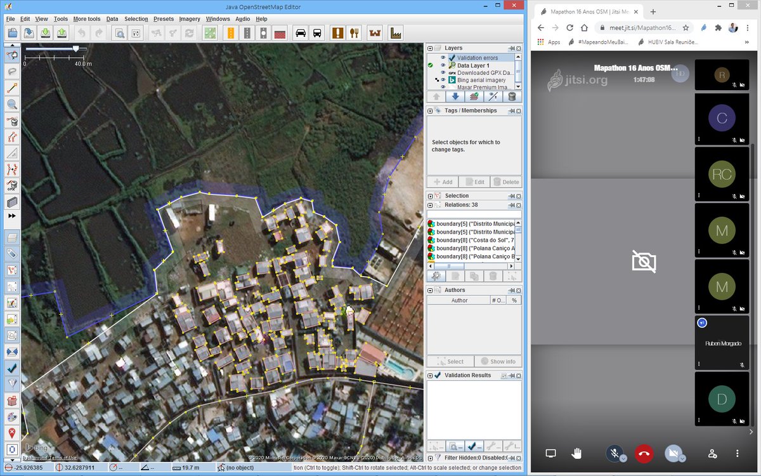Expand hidden left toolbar tools with double arrow
Screen dimensions: 761x476
point(12,216)
